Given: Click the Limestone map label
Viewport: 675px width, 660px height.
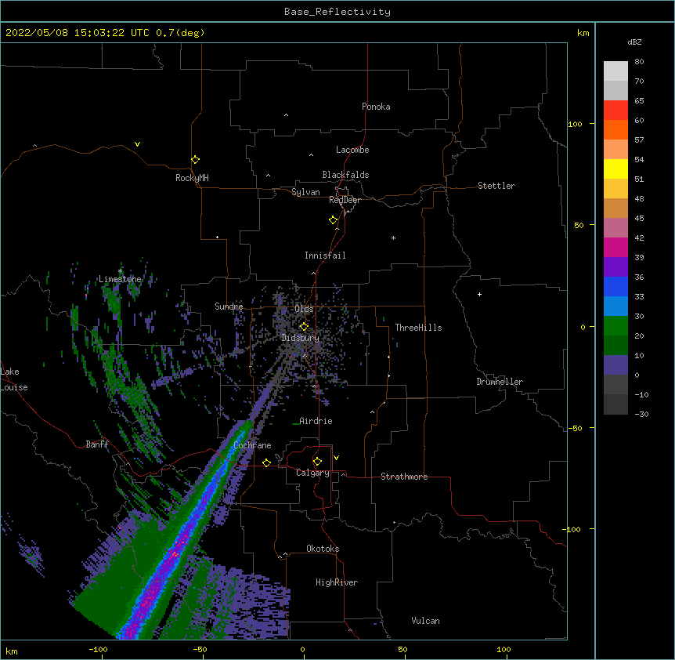Looking at the screenshot, I should pos(120,279).
